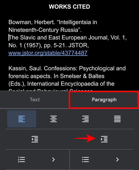This screenshot has height=170, width=139.
Task: Apply center alignment to the paragraph
Action: (53, 119)
